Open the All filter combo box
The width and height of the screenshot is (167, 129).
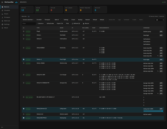point(160,20)
